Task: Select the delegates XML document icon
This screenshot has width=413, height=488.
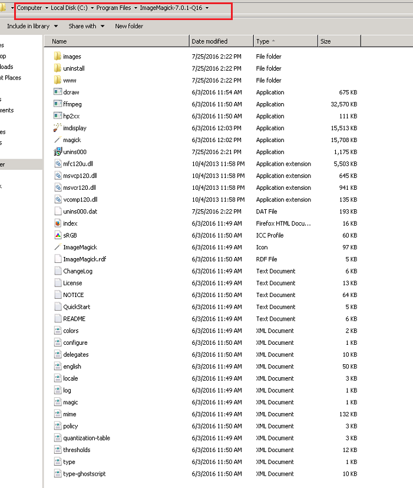Action: 58,354
